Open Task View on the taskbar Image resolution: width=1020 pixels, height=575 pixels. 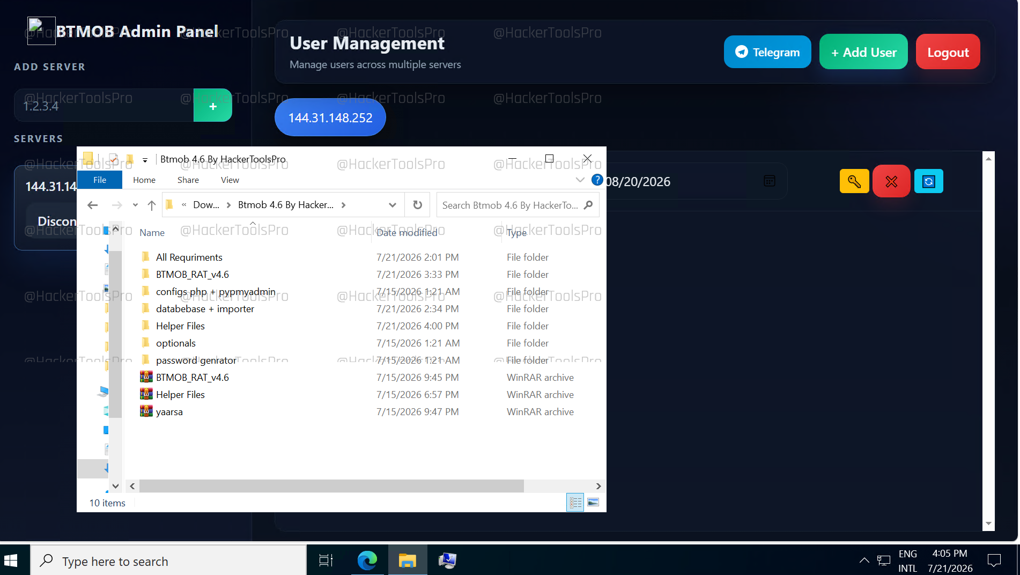click(x=326, y=561)
